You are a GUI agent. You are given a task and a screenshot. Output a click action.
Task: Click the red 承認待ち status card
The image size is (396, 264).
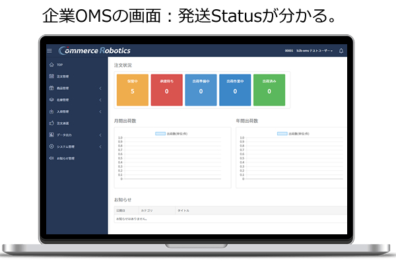(166, 90)
